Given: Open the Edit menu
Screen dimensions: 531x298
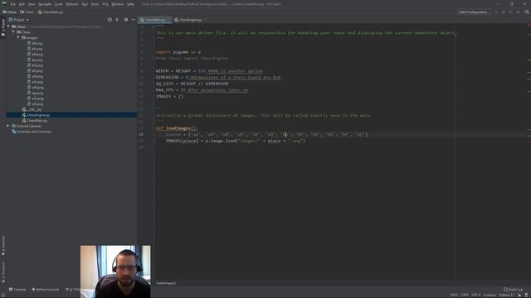Looking at the screenshot, I should tap(22, 4).
